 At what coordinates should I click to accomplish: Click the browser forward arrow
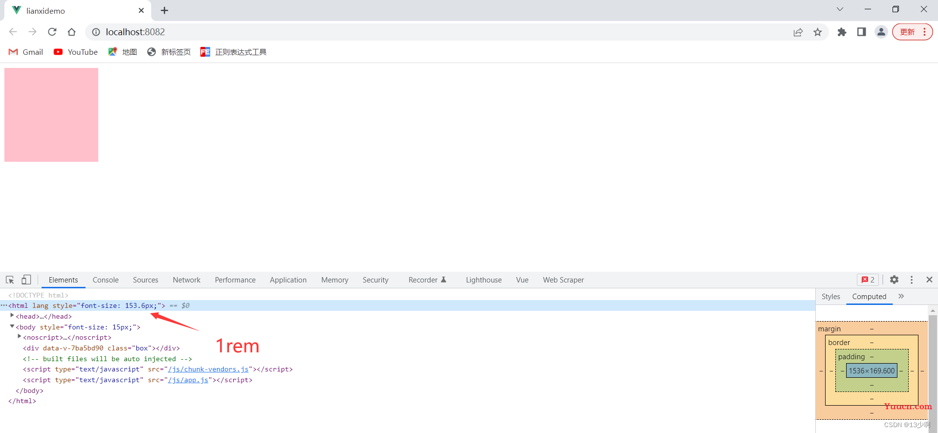pyautogui.click(x=33, y=32)
